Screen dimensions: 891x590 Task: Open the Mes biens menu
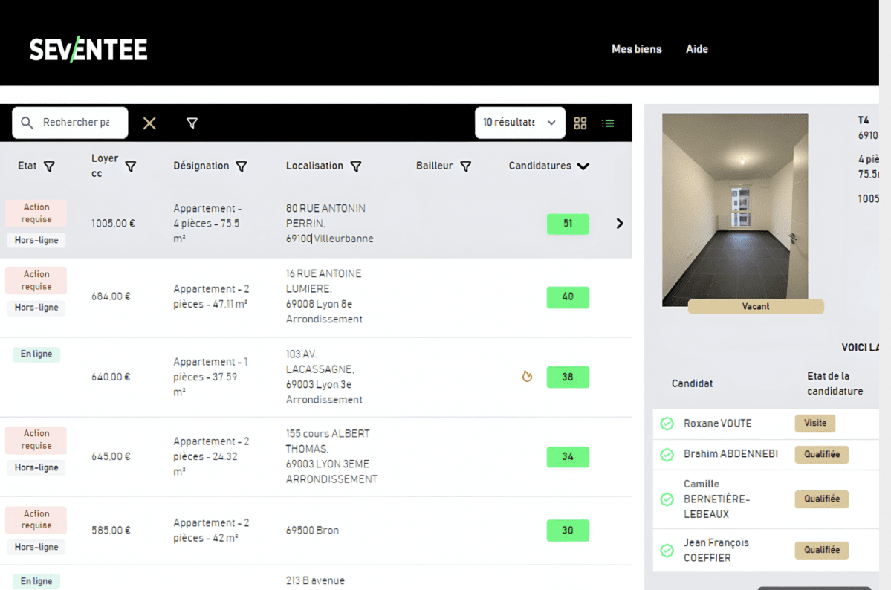636,49
